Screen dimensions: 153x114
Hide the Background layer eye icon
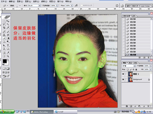coord(123,80)
